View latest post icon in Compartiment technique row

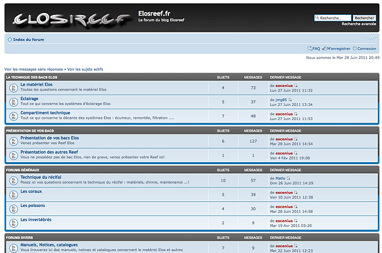point(296,114)
